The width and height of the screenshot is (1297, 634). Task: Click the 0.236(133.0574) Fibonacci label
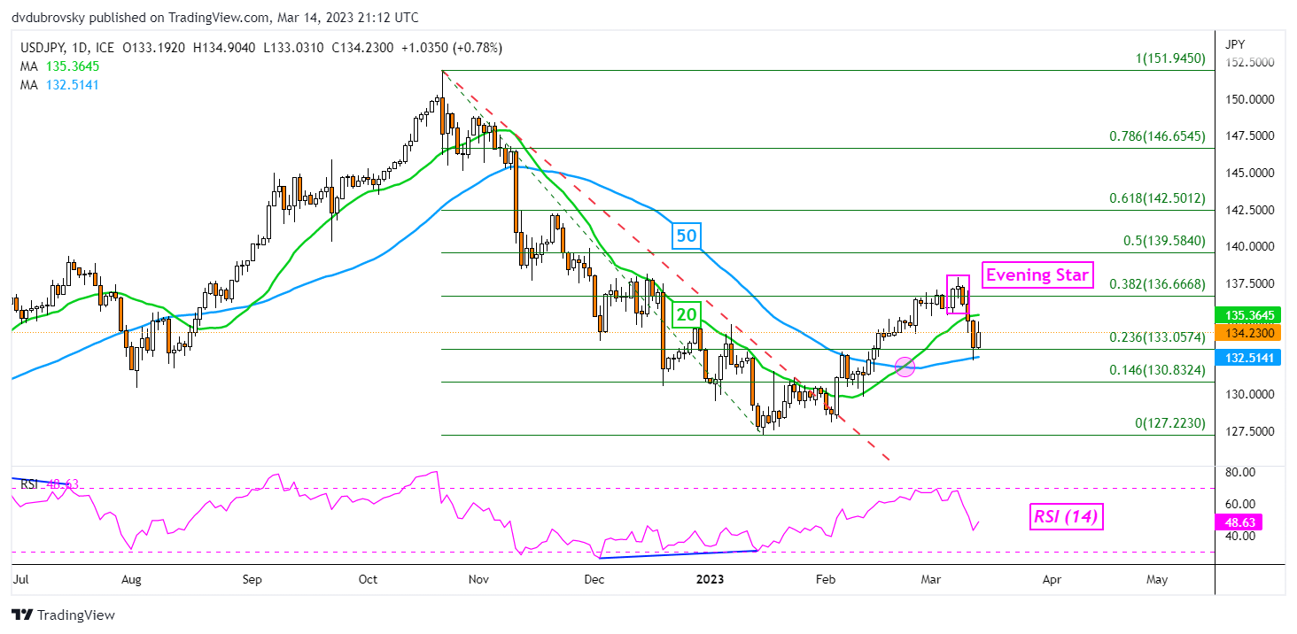1158,337
